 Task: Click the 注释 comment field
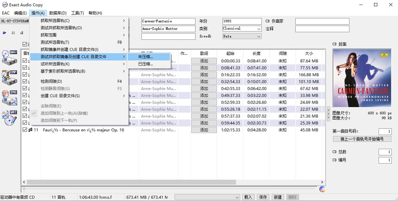coord(322,29)
